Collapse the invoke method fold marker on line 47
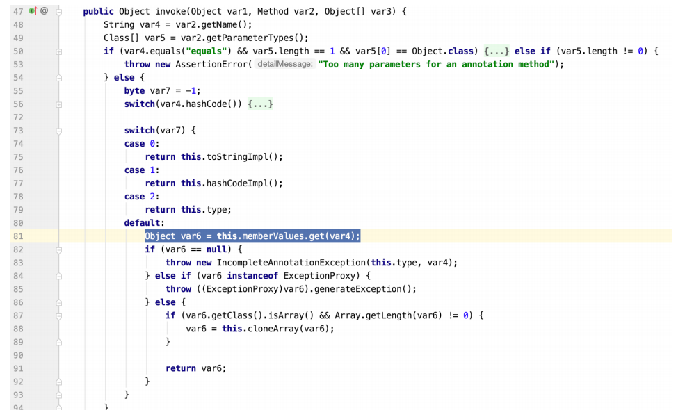The image size is (685, 410). coord(59,13)
